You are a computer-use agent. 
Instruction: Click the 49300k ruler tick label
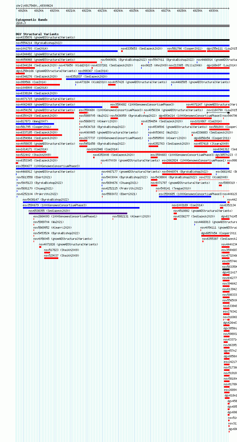(x=214, y=11)
